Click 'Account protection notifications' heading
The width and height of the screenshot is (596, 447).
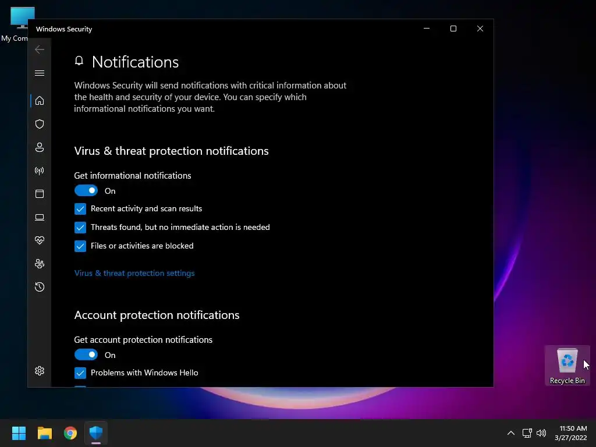(157, 315)
